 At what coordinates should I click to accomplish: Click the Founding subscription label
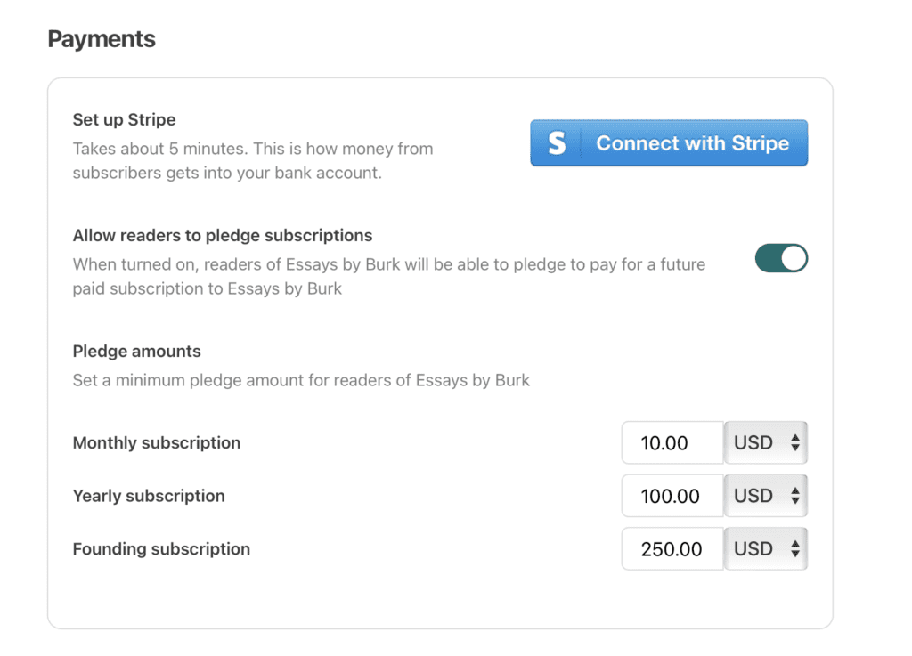[161, 549]
